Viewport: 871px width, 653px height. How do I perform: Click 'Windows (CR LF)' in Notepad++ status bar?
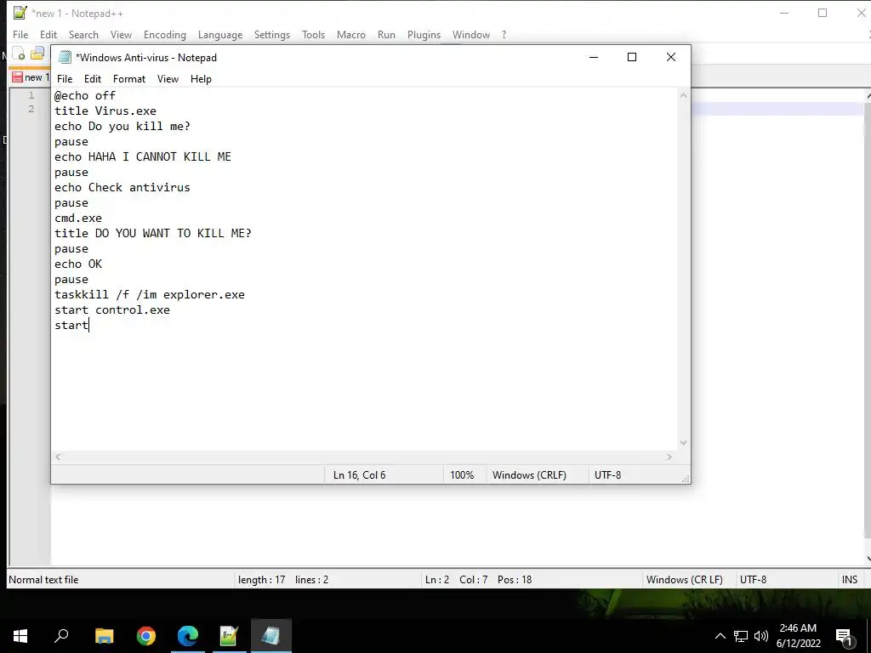coord(685,580)
